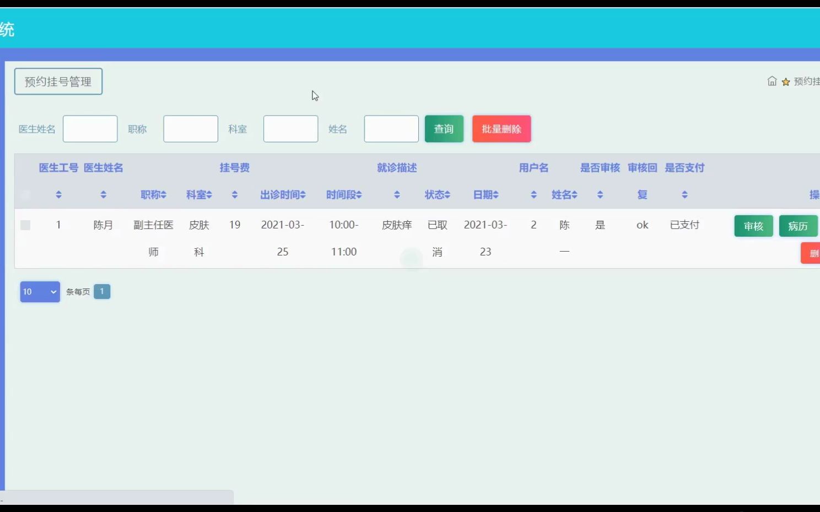Click the 副主任医师 cell

(154, 238)
